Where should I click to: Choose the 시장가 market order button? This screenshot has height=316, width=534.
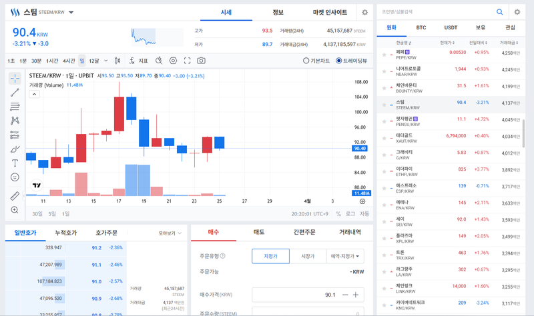[307, 256]
